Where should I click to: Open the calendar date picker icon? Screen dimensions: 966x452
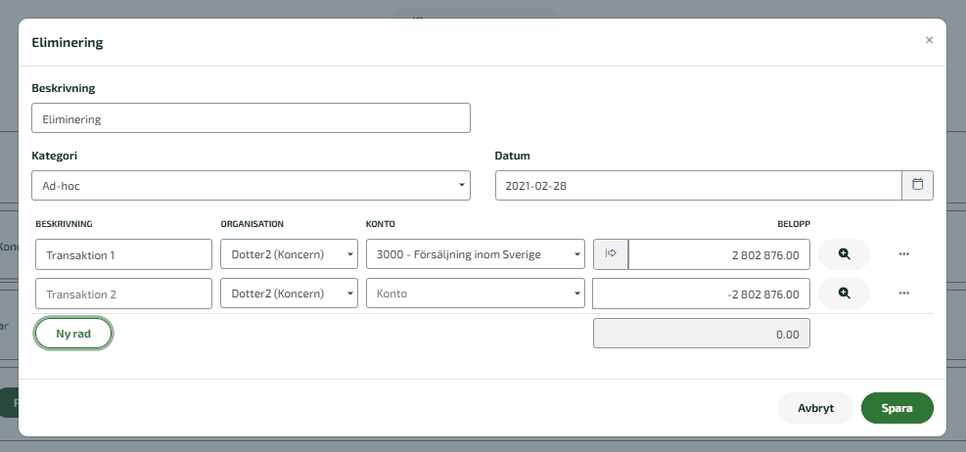(x=917, y=185)
